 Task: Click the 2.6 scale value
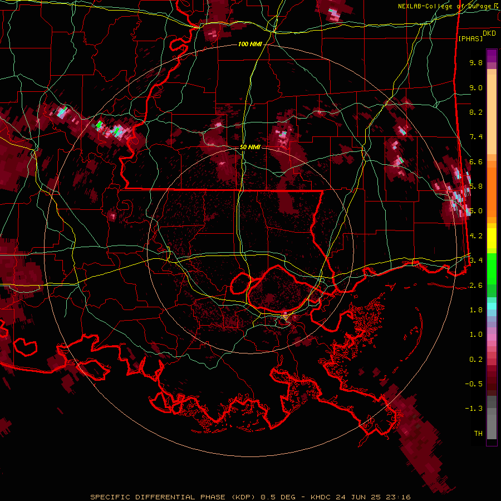coord(476,286)
